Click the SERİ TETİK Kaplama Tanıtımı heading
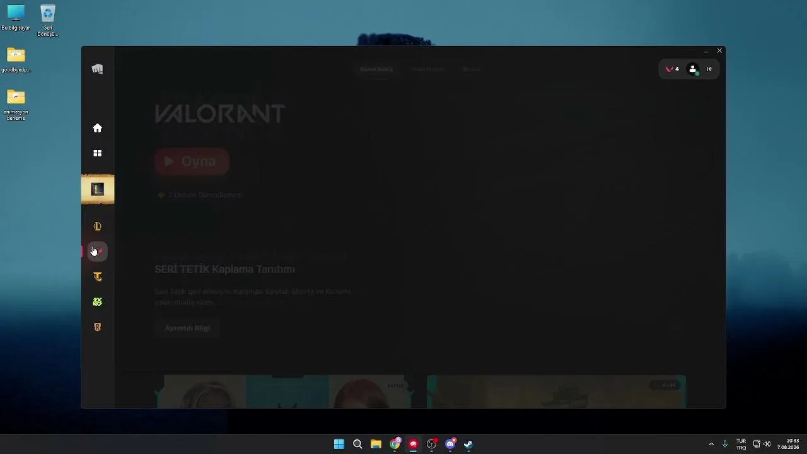Screen dimensions: 807x454 [x=224, y=269]
